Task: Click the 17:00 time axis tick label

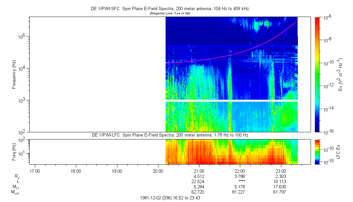Action: pyautogui.click(x=35, y=171)
